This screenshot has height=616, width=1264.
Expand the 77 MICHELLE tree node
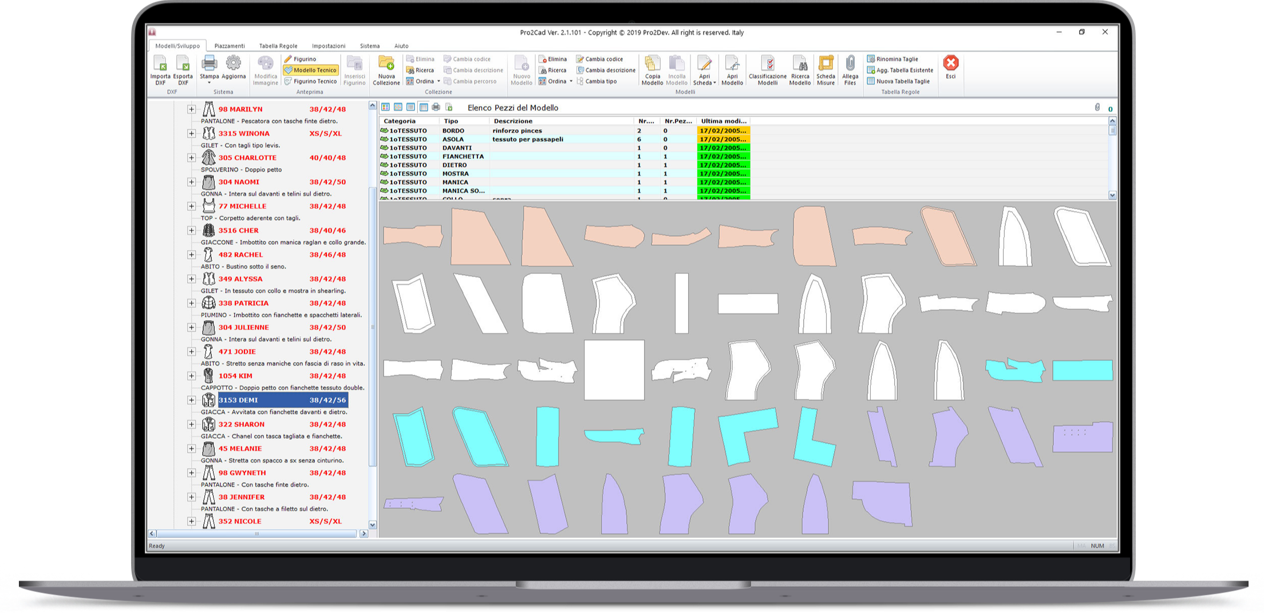(192, 206)
